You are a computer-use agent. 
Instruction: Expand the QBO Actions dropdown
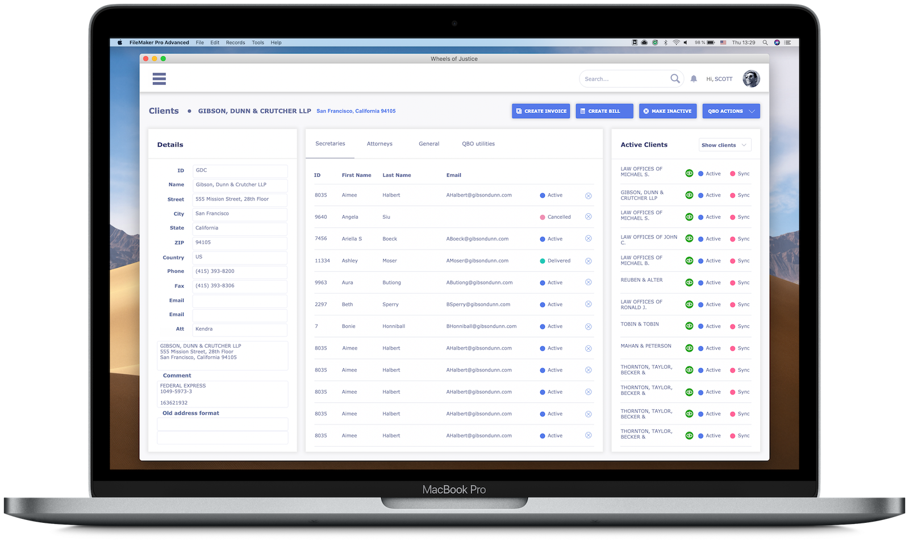pos(731,111)
